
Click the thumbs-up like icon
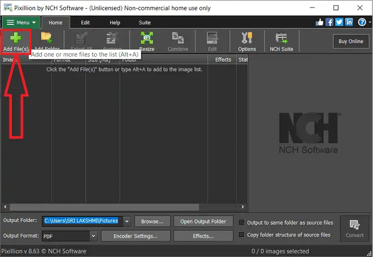(319, 22)
